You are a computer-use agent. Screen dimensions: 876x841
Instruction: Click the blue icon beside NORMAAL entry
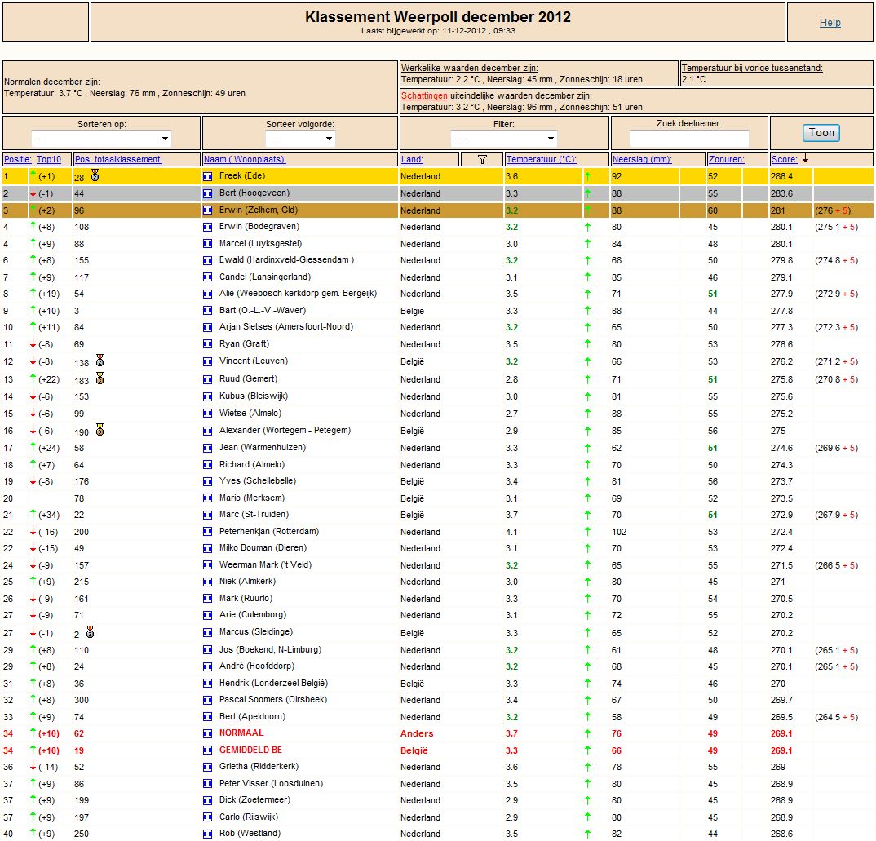207,733
